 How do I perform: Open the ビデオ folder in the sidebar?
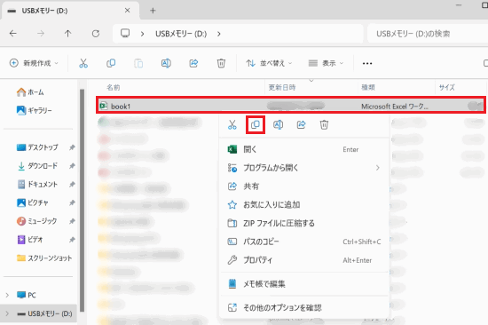tap(30, 240)
